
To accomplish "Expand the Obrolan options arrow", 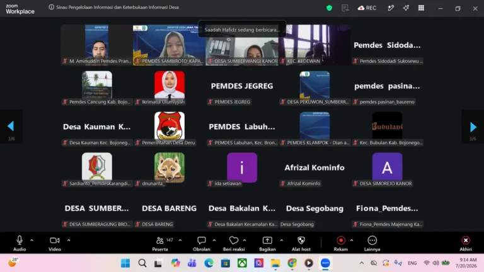I will [214, 241].
